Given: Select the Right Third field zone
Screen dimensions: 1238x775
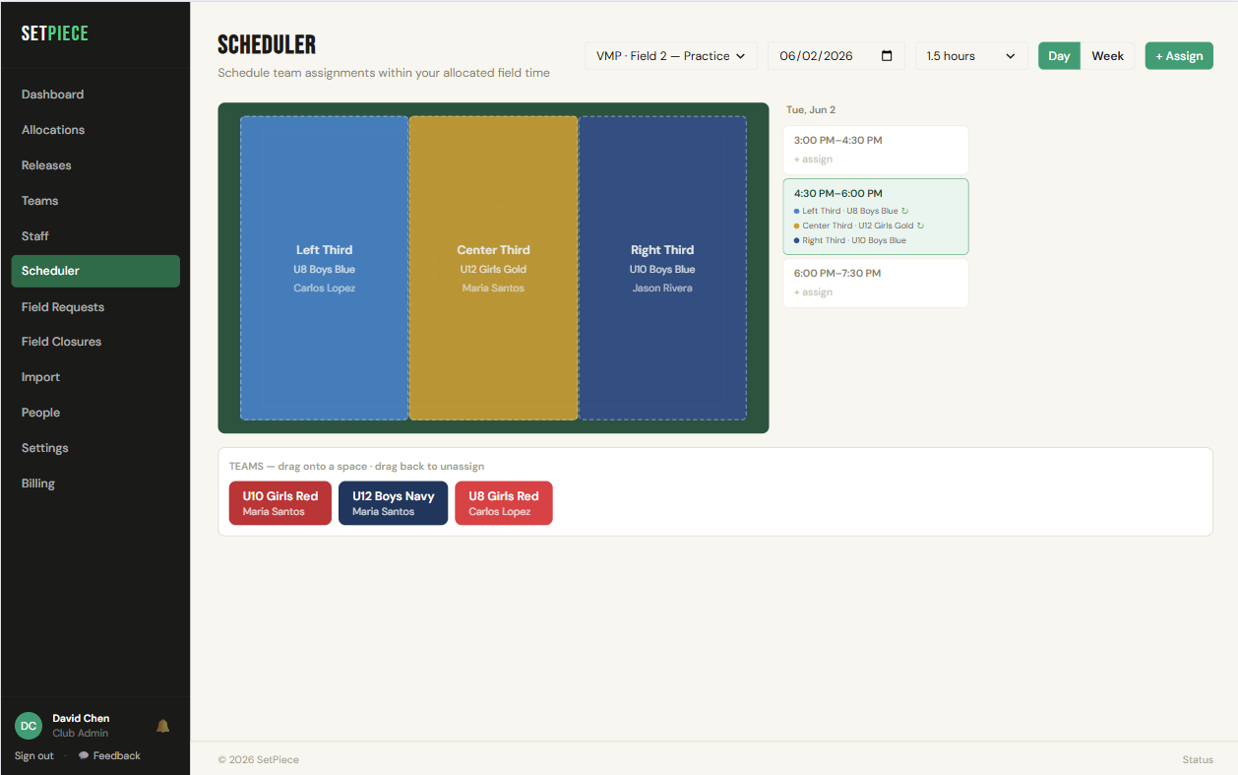Looking at the screenshot, I should coord(662,268).
